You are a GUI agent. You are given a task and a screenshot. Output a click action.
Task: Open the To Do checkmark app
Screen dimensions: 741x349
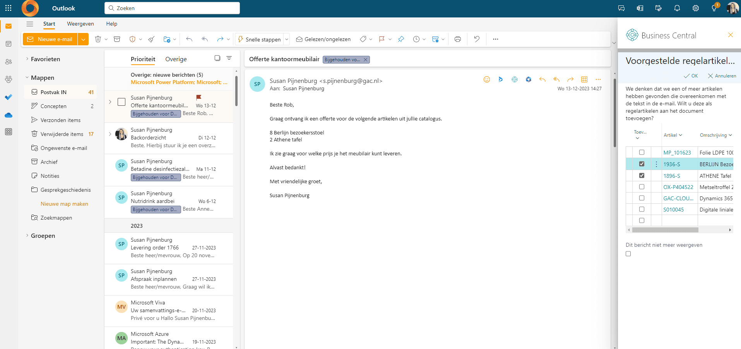coord(9,97)
